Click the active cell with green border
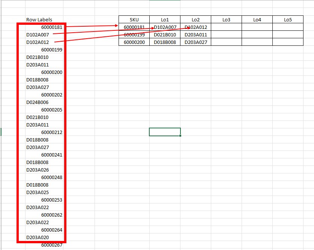The width and height of the screenshot is (314, 250). [165, 132]
